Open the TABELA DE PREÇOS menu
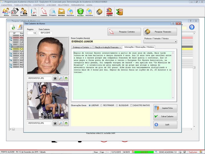 coord(23,5)
